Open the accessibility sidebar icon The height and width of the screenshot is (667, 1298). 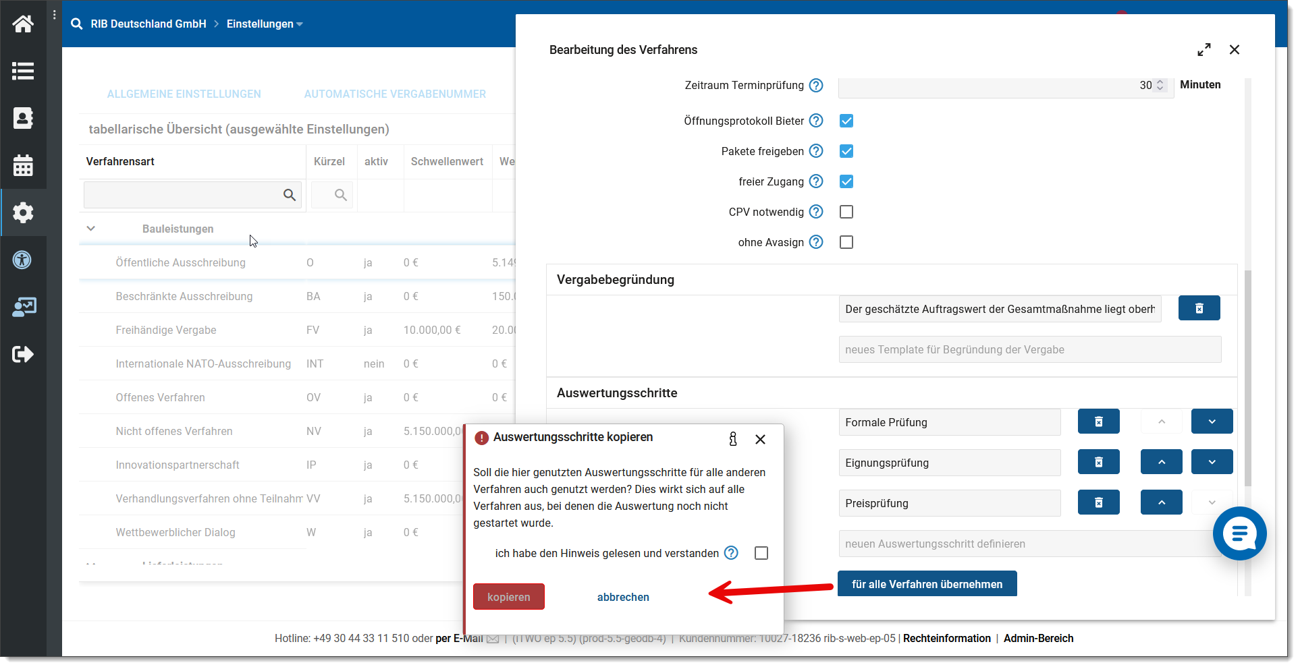(22, 260)
